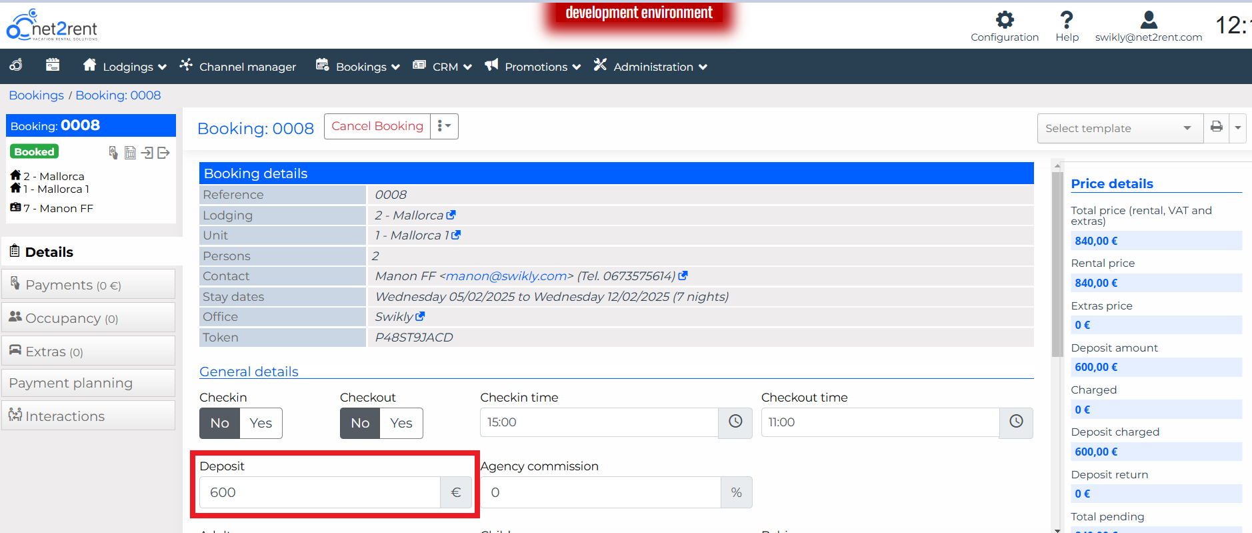Click the token value P48ST9JACD
1252x533 pixels.
[x=414, y=338]
